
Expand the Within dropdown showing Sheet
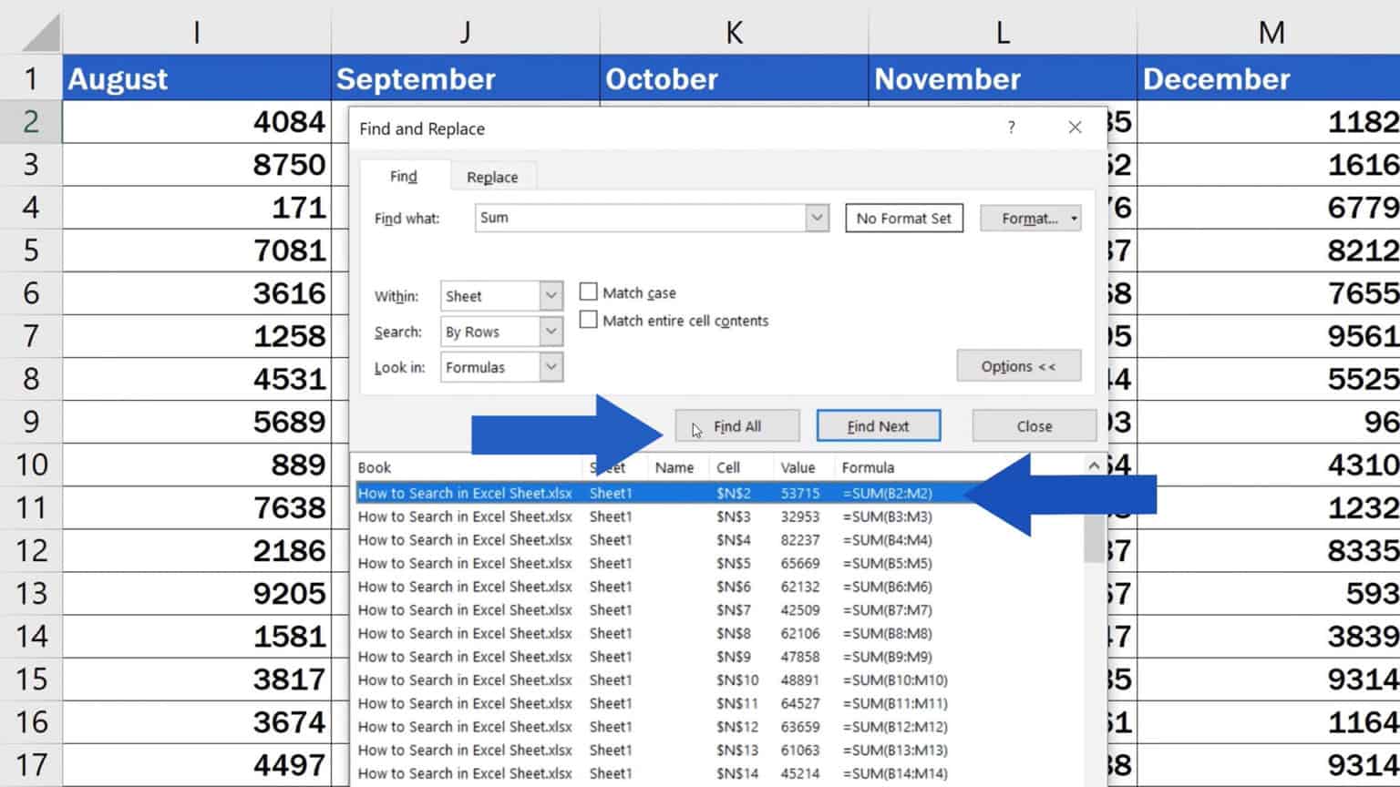pos(550,295)
